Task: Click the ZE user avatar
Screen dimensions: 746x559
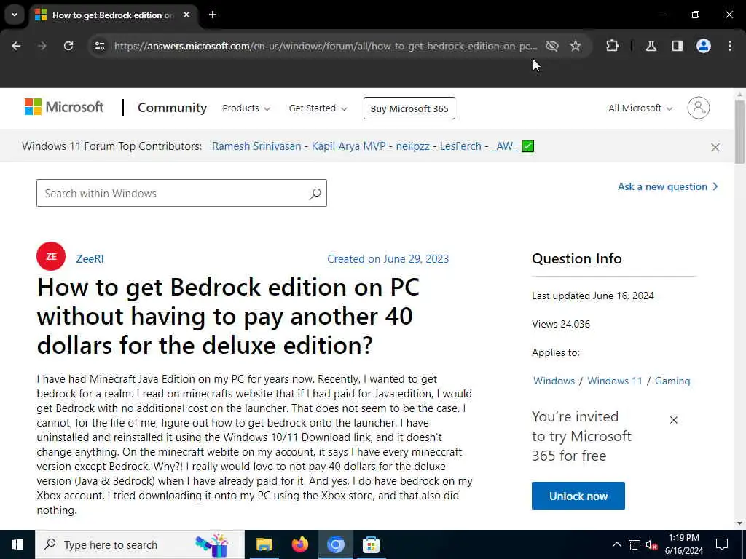Action: click(x=51, y=256)
